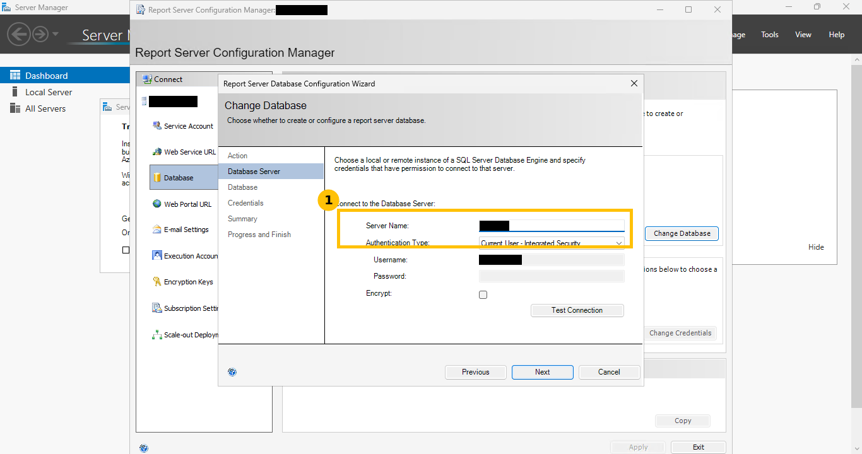Enable the Encrypt checkbox
The width and height of the screenshot is (862, 454).
(x=483, y=294)
